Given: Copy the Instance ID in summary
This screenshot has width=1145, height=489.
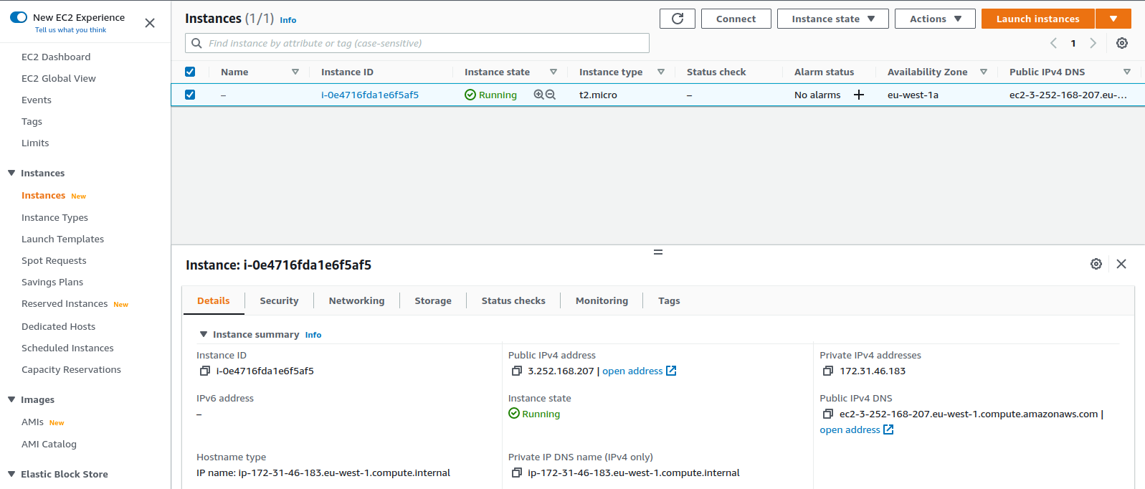Looking at the screenshot, I should (204, 371).
